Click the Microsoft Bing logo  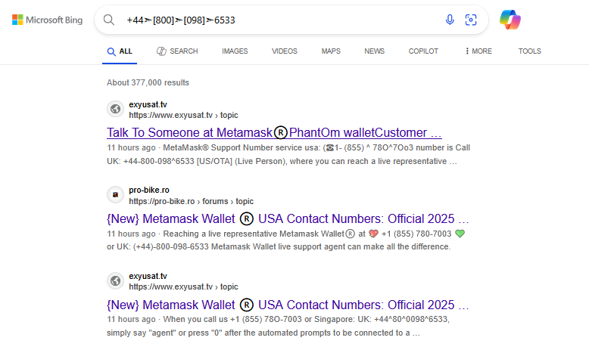[48, 20]
